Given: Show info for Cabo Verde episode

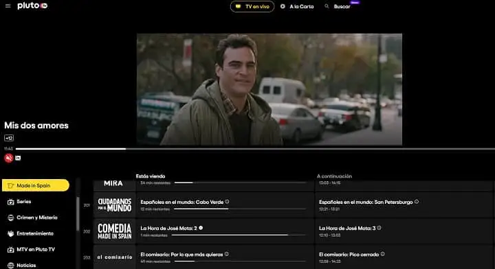Looking at the screenshot, I should point(227,202).
